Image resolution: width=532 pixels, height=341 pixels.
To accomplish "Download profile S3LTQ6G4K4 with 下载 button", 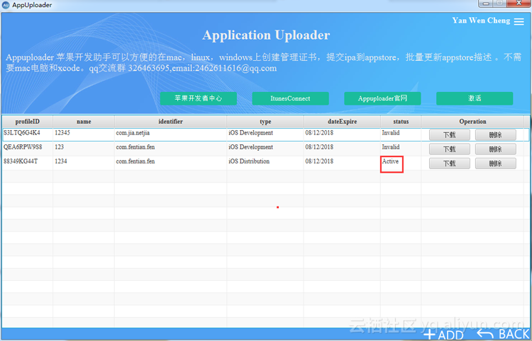I will coord(450,135).
